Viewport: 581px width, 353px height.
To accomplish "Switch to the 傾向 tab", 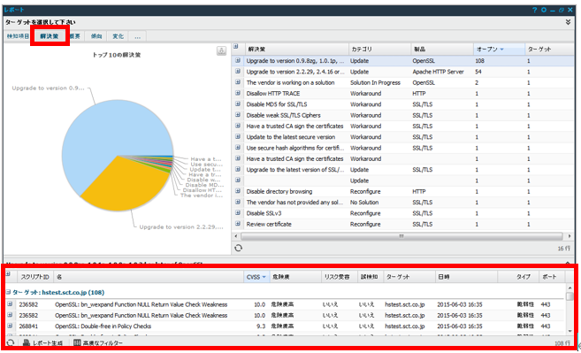I will [x=96, y=36].
